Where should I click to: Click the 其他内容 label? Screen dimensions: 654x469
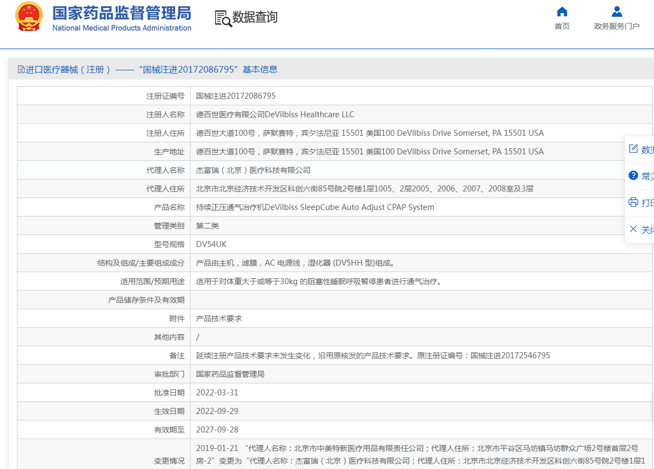point(169,337)
